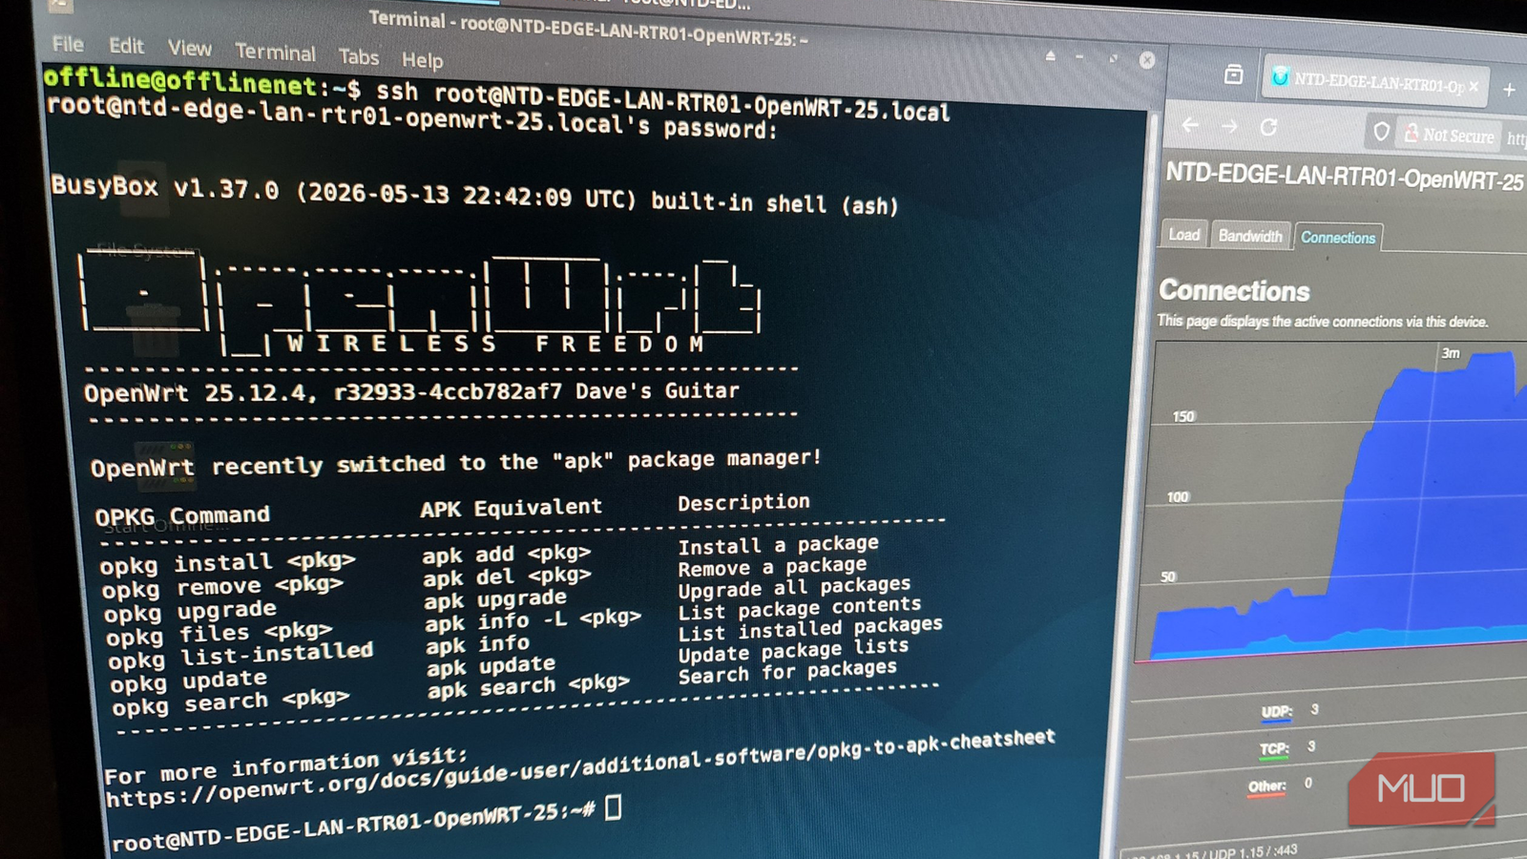Click the 150 axis label on graph
Screen dimensions: 1527x859
[1183, 416]
